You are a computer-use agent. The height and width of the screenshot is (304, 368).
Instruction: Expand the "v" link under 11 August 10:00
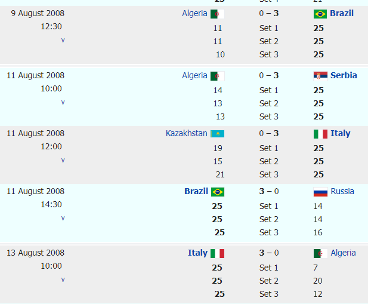[63, 102]
